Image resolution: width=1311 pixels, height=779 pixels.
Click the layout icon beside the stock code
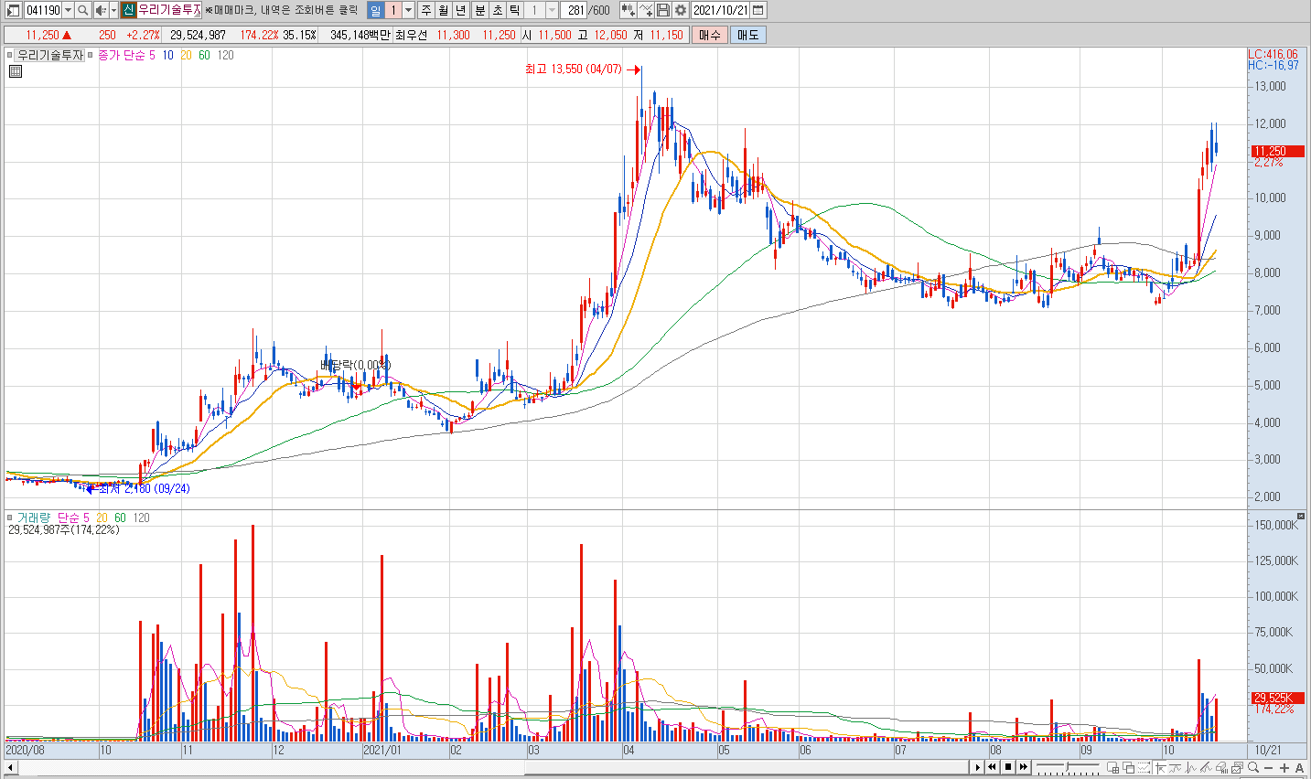(x=14, y=10)
